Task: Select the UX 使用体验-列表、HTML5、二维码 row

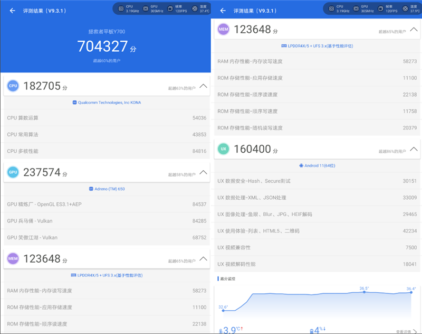Action: point(318,231)
